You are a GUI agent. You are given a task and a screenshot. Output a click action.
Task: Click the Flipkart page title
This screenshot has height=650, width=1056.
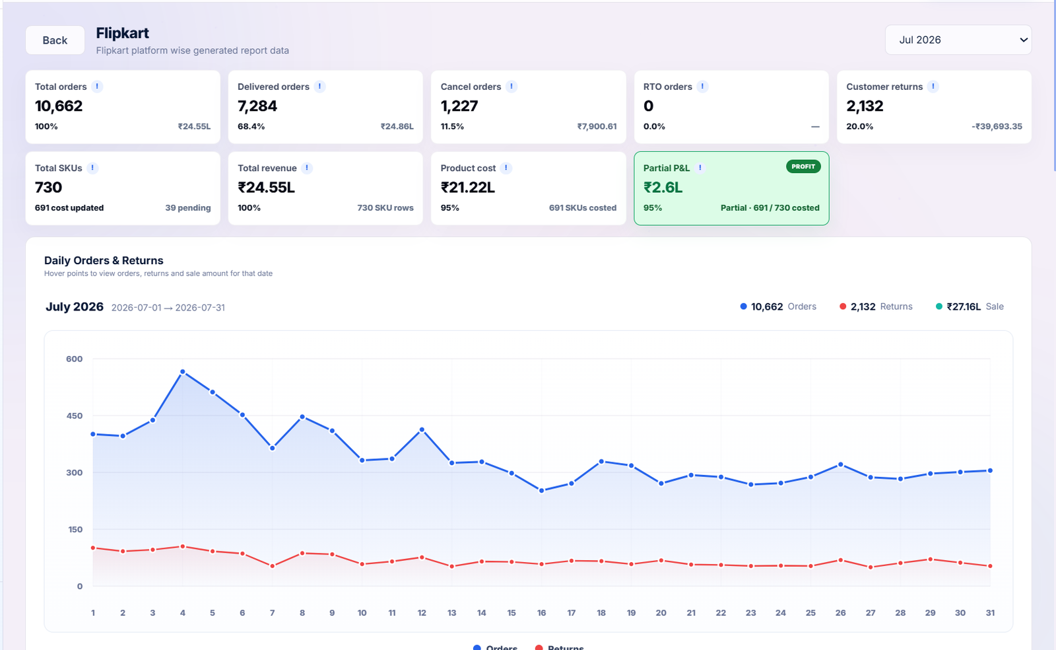[x=122, y=33]
